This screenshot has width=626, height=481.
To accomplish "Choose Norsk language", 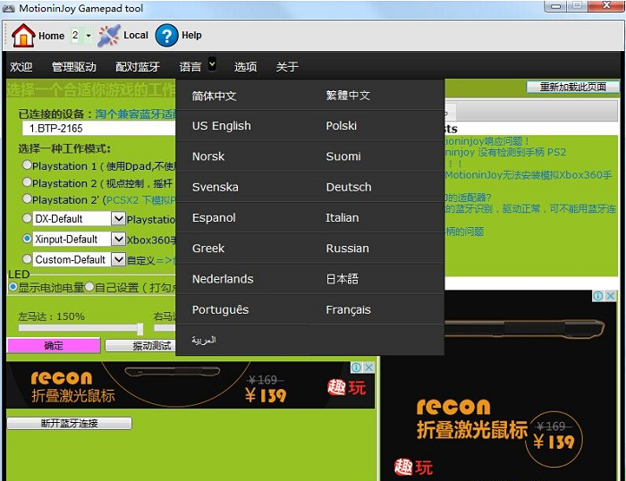I will pyautogui.click(x=208, y=156).
